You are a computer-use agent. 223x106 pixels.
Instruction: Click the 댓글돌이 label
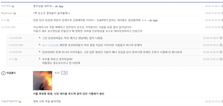pyautogui.click(x=11, y=73)
